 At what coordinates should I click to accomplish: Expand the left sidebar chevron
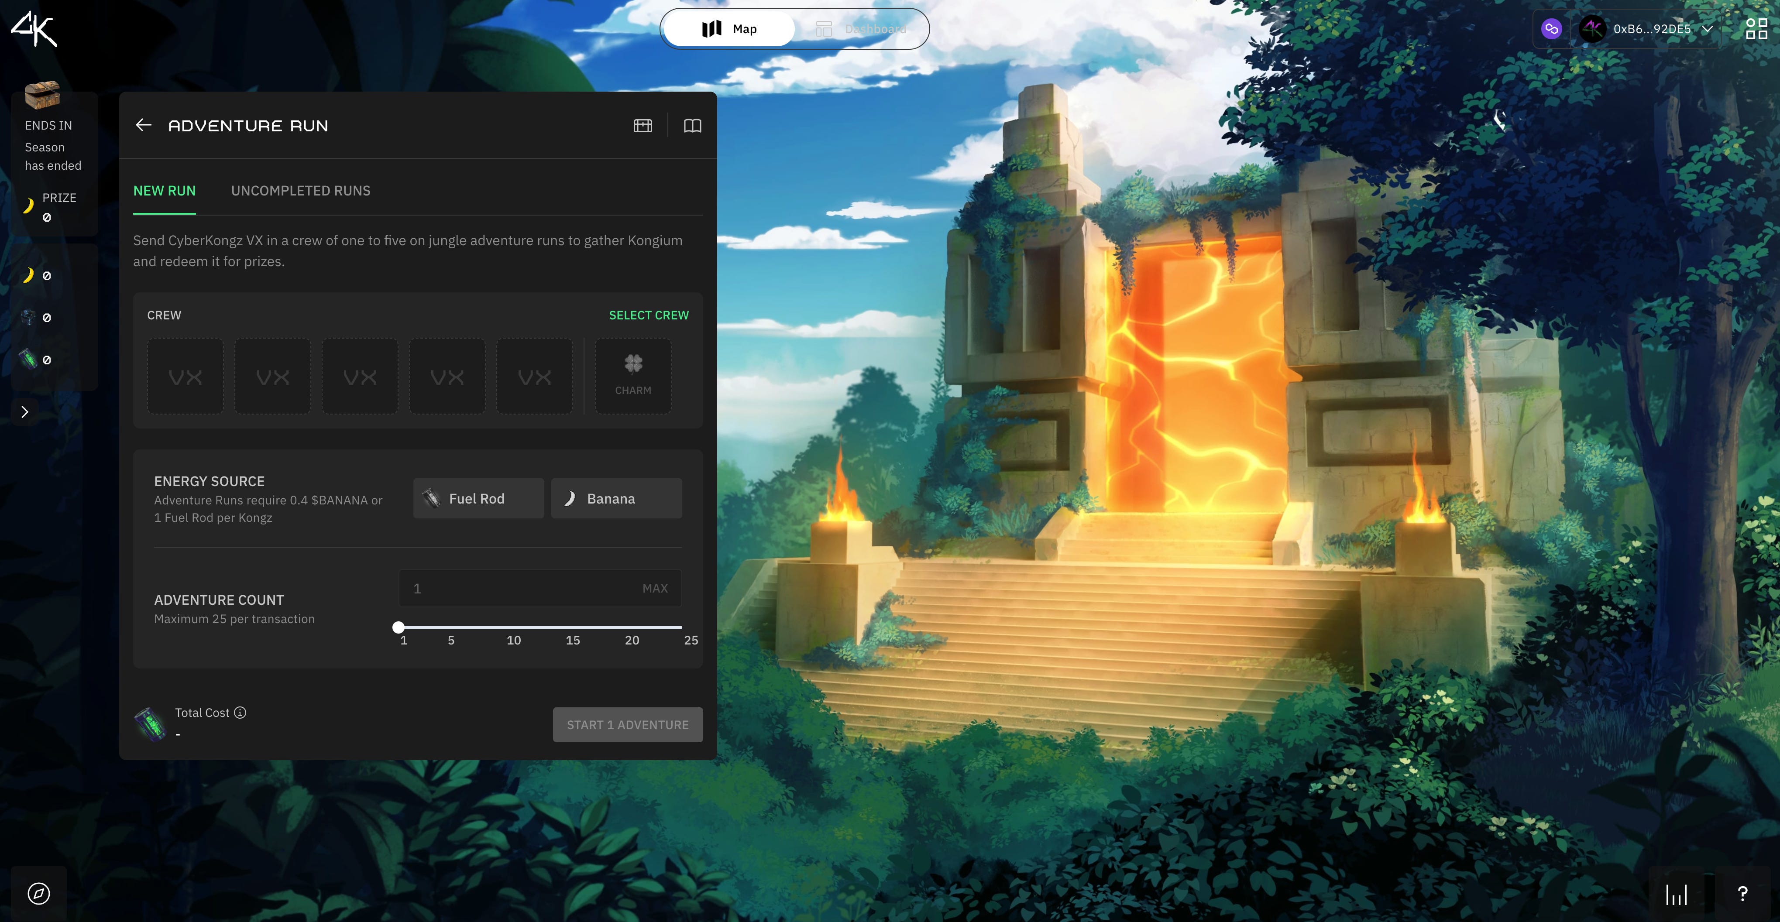[25, 411]
